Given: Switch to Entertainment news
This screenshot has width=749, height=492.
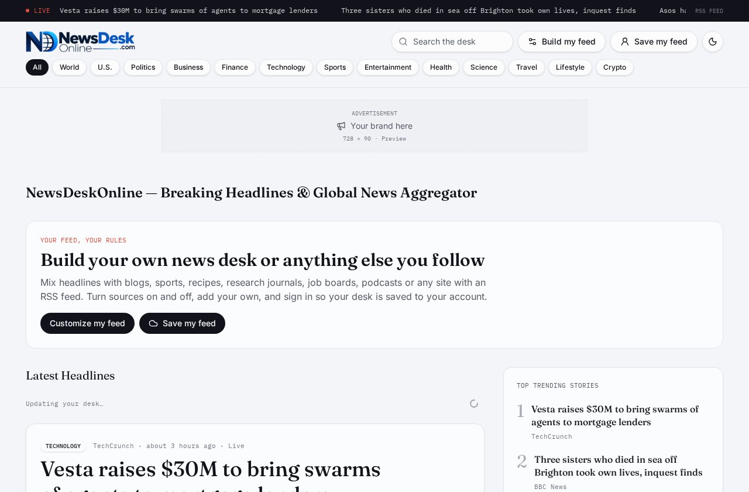Looking at the screenshot, I should 388,67.
